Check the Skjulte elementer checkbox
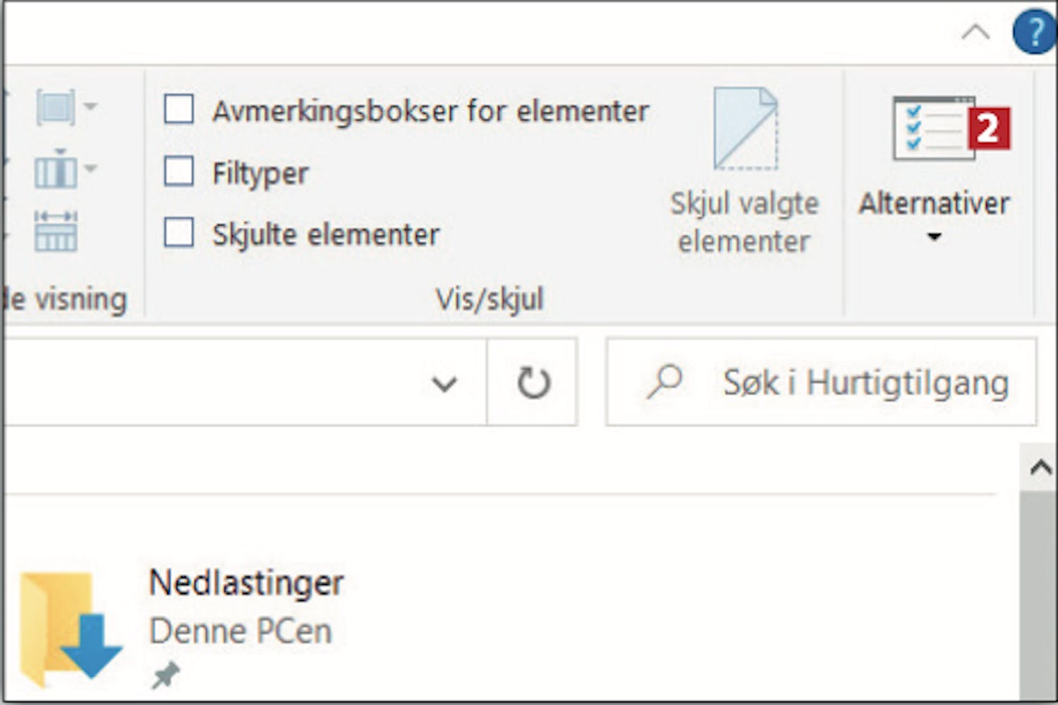 tap(179, 233)
